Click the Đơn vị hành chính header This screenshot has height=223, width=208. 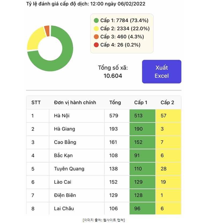click(x=75, y=103)
